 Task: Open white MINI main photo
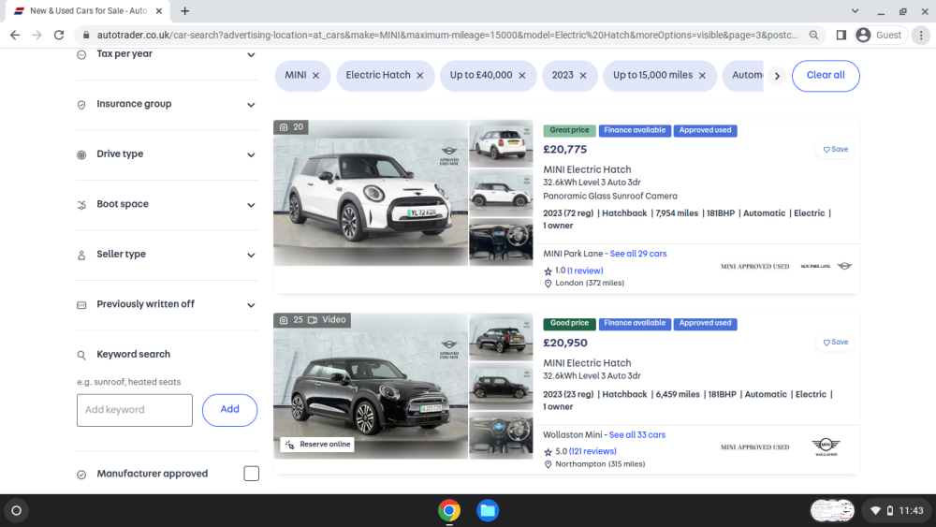point(371,193)
